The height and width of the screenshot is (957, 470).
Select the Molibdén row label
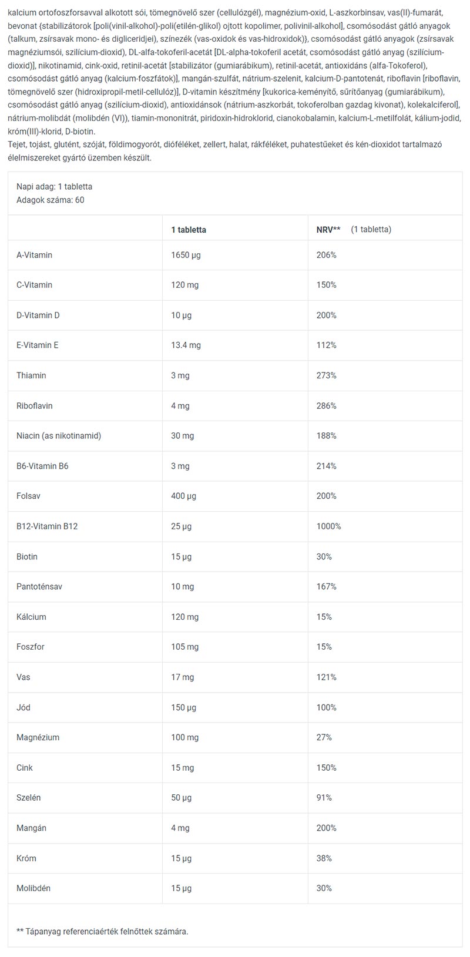pos(33,888)
